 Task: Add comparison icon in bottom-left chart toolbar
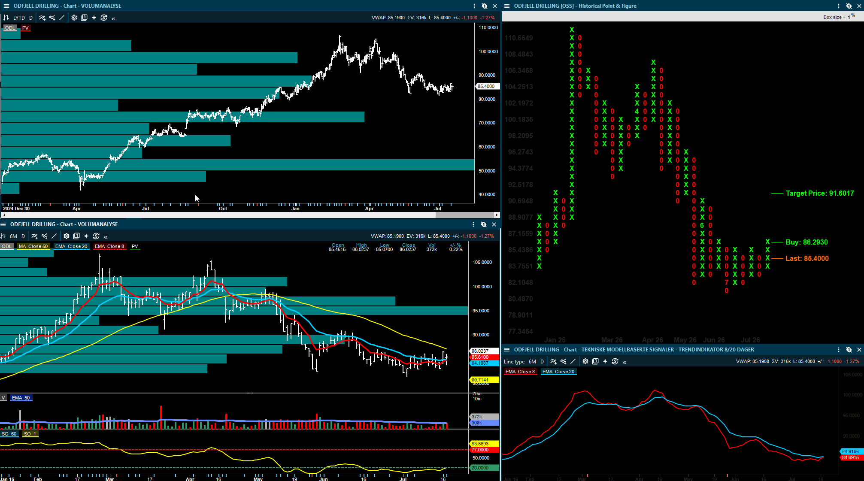tap(44, 236)
